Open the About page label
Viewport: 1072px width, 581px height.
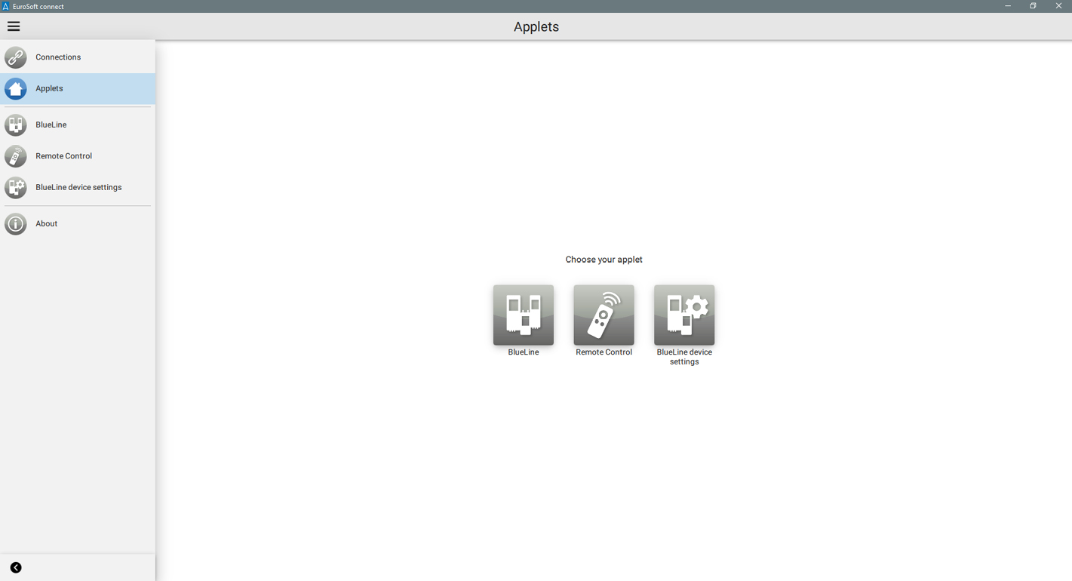(x=47, y=224)
